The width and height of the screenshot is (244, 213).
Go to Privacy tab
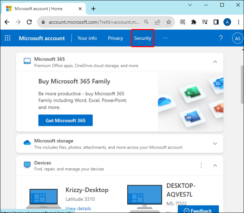116,38
